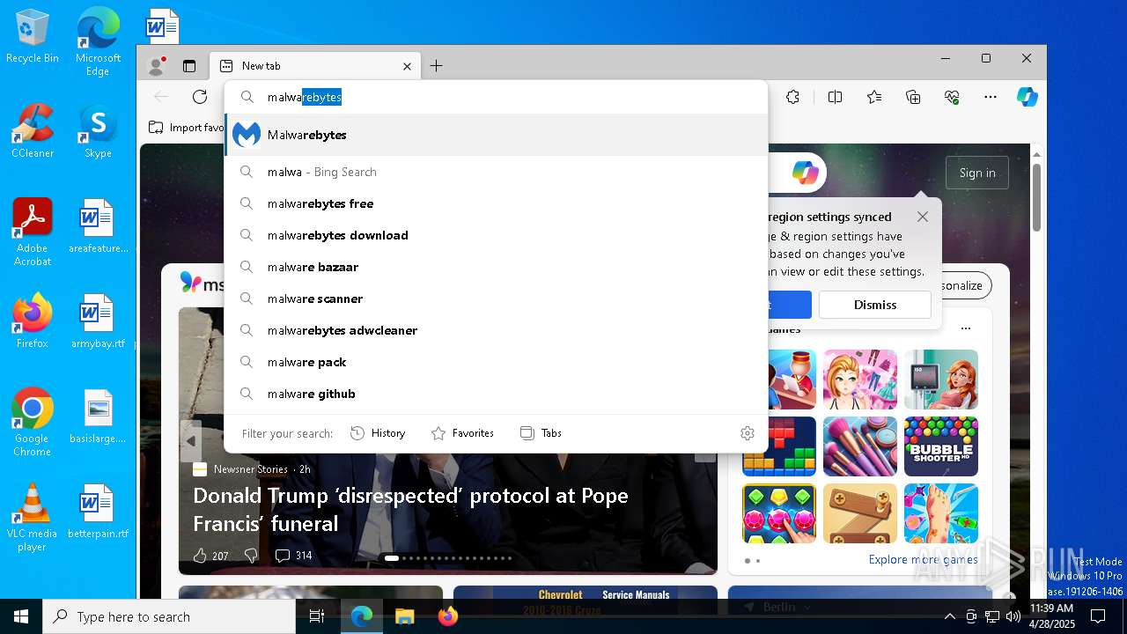
Task: Select Google Chrome desktop shortcut
Action: pyautogui.click(x=33, y=423)
